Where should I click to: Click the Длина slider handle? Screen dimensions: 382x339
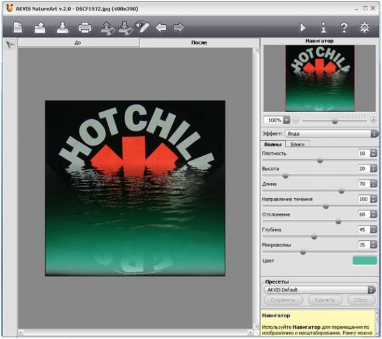point(341,191)
